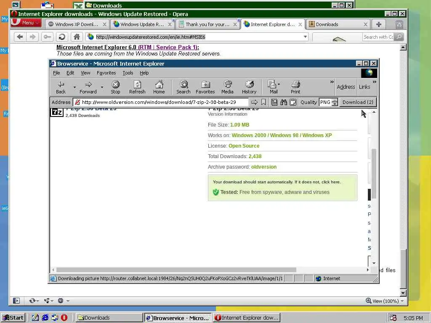Click the bookmarks page icon in Browservice bar

274,102
